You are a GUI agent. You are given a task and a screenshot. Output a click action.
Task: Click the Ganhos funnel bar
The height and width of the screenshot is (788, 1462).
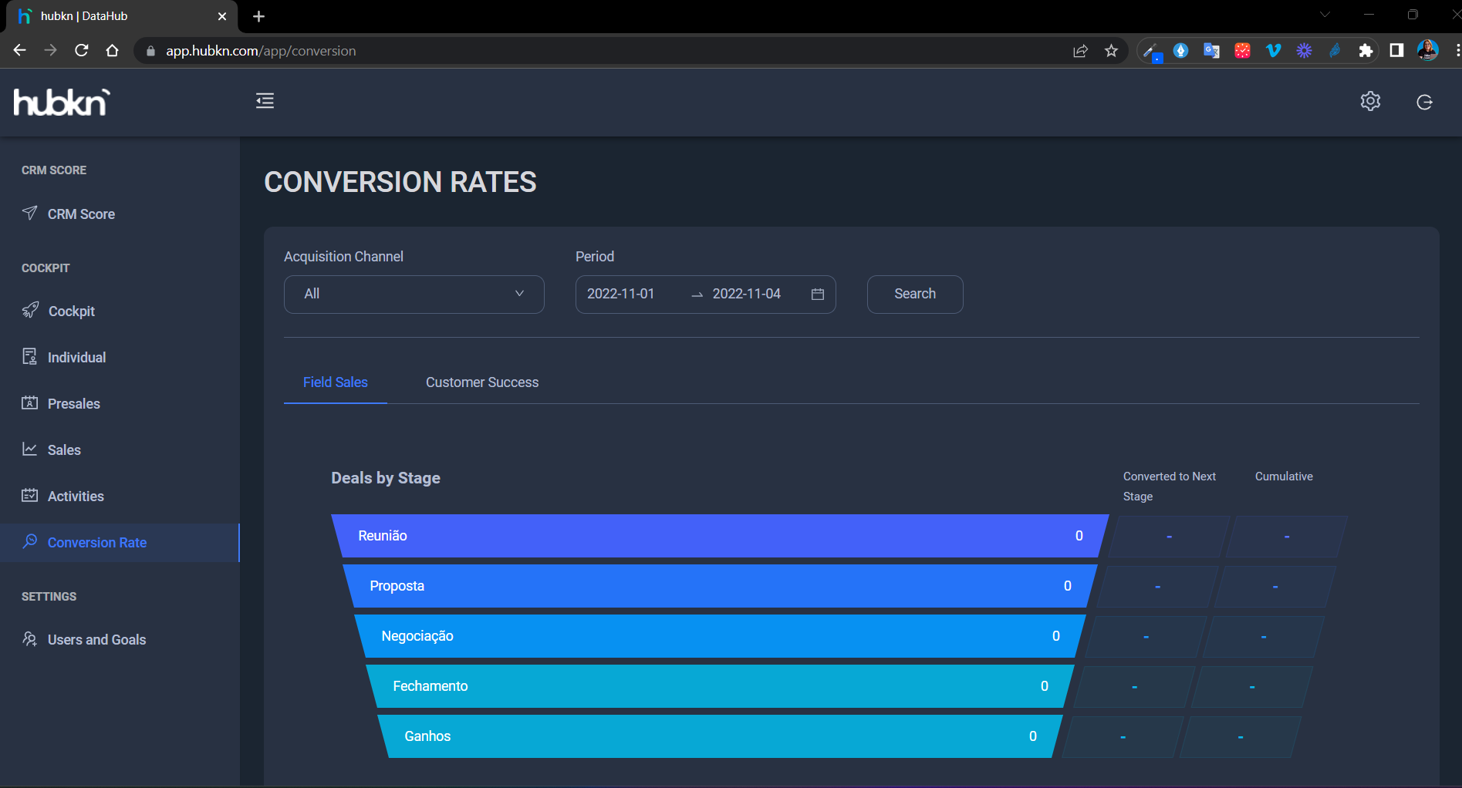point(720,736)
